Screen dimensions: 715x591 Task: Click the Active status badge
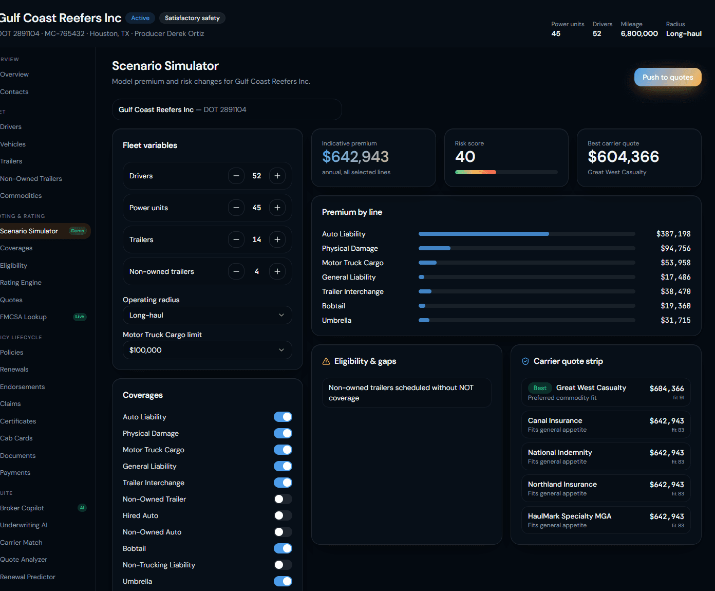point(140,18)
